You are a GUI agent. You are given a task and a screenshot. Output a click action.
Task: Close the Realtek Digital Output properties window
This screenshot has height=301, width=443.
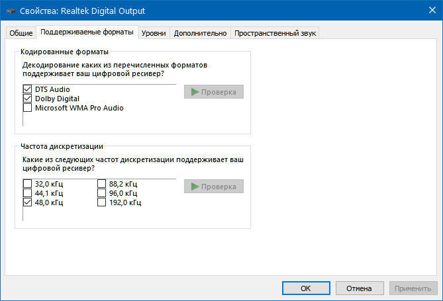[432, 10]
